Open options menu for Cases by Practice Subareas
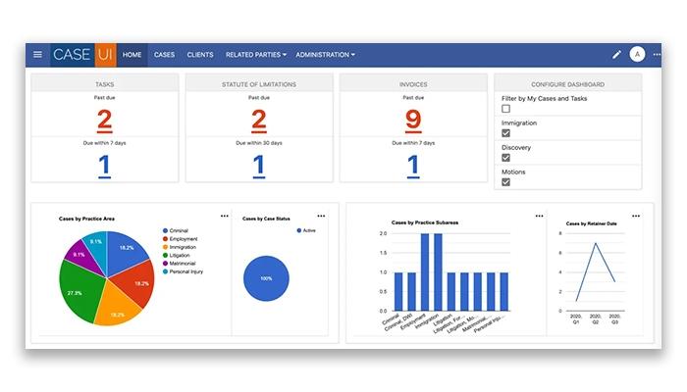Image resolution: width=687 pixels, height=392 pixels. coord(540,216)
